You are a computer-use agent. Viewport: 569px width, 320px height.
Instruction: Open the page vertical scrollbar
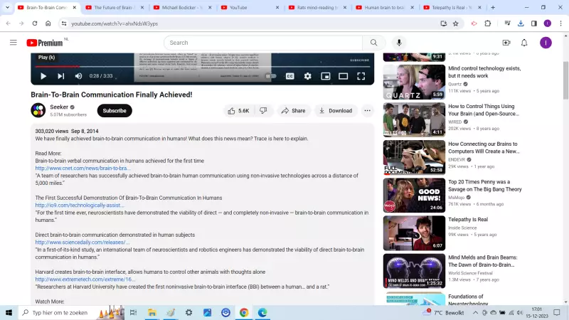[x=565, y=80]
